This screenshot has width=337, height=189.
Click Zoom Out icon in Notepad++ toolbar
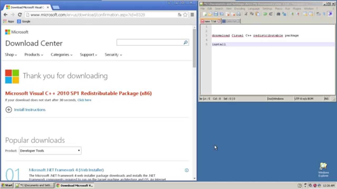pos(298,14)
